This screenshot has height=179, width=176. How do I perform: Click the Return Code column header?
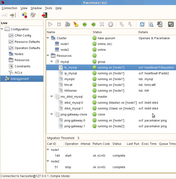coord(101,144)
